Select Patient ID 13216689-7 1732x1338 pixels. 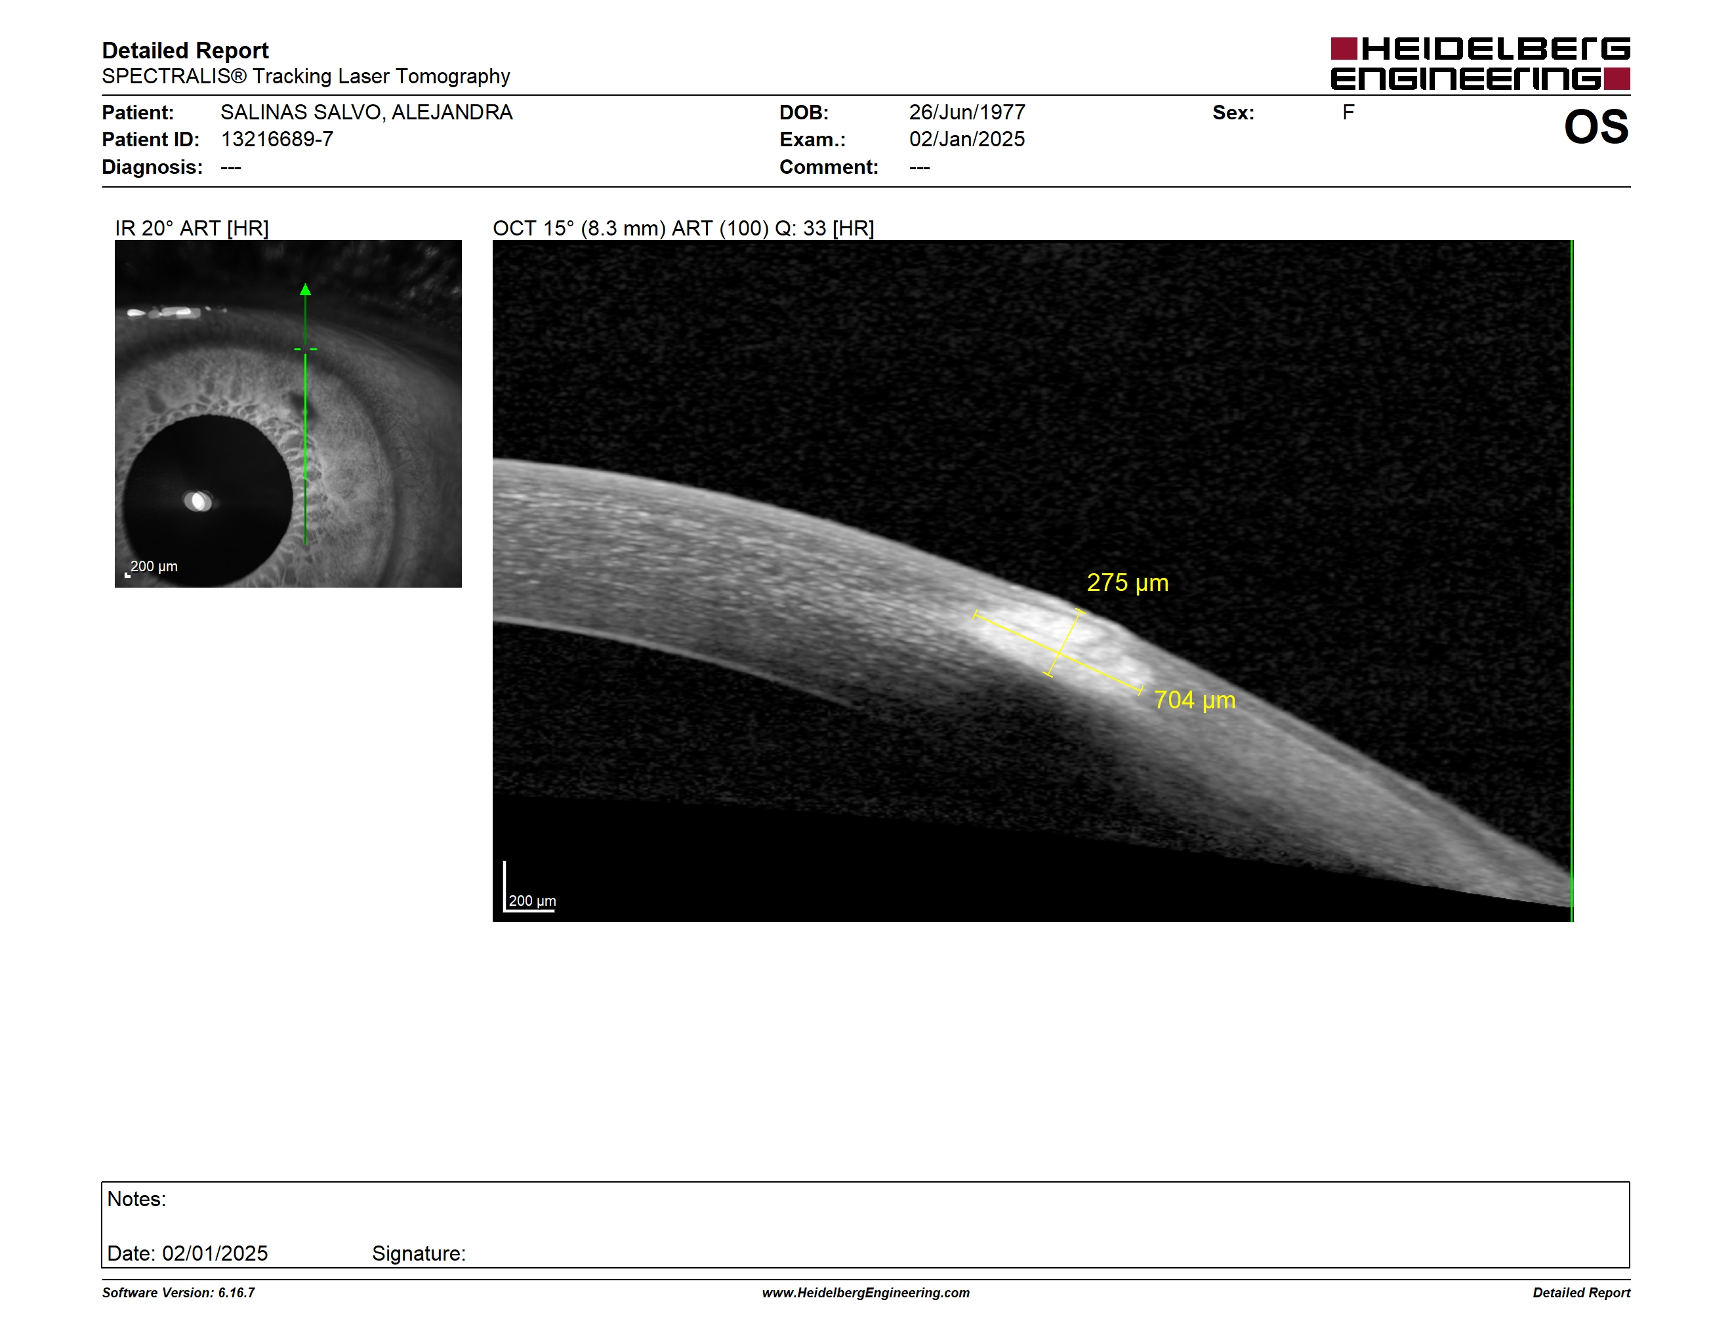[277, 140]
